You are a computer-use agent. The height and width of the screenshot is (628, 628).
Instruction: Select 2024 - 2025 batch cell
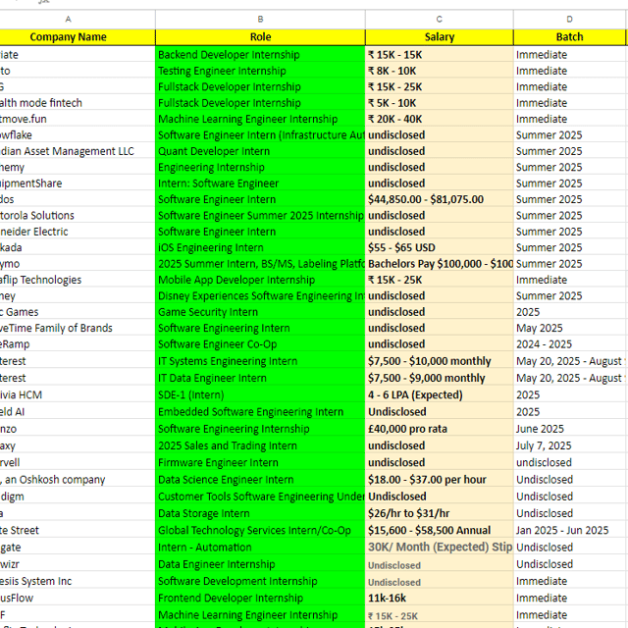[569, 344]
